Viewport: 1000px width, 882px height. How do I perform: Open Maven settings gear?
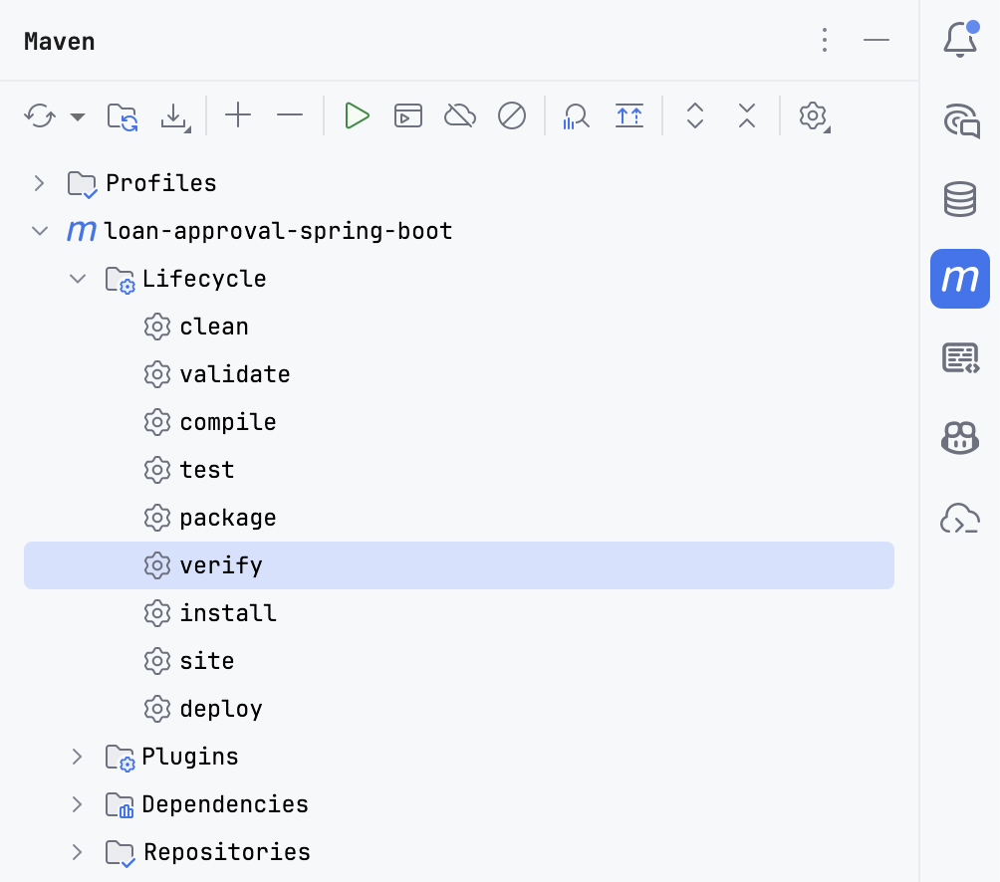(x=814, y=116)
